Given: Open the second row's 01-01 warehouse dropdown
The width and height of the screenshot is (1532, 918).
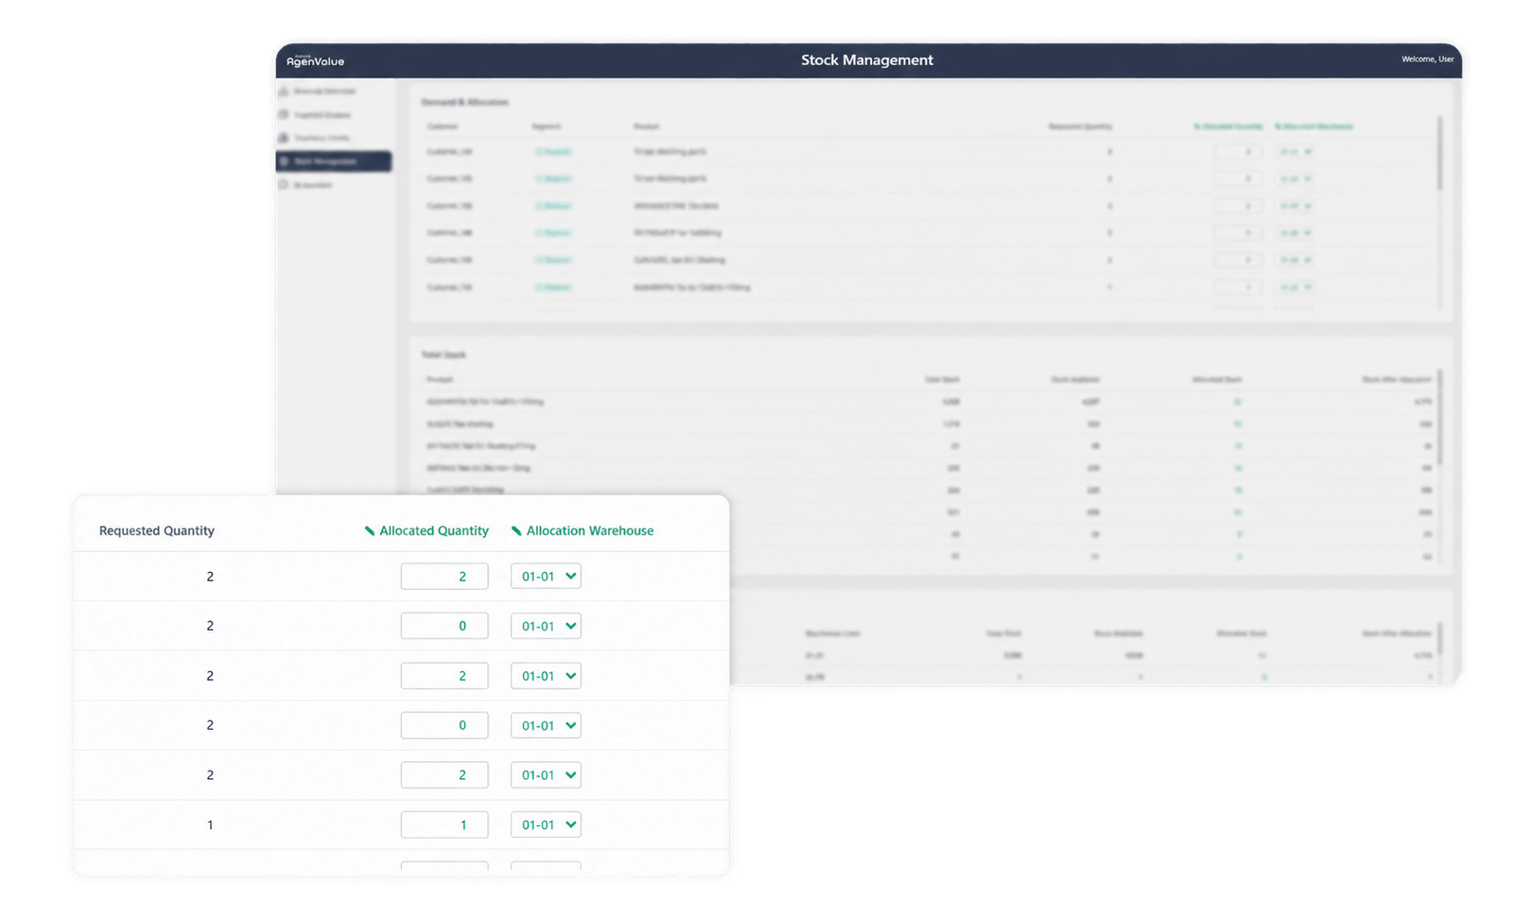Looking at the screenshot, I should pos(546,626).
